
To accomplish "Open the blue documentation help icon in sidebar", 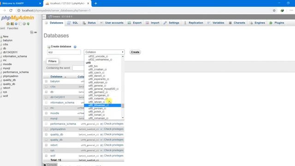I will [16, 24].
